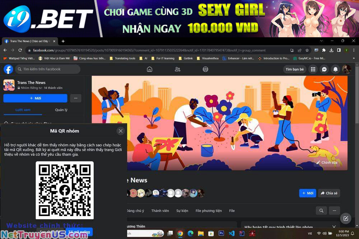Viewport: 359px width, 239px height.
Task: Open the Friends icon in top navigation
Action: tap(177, 69)
